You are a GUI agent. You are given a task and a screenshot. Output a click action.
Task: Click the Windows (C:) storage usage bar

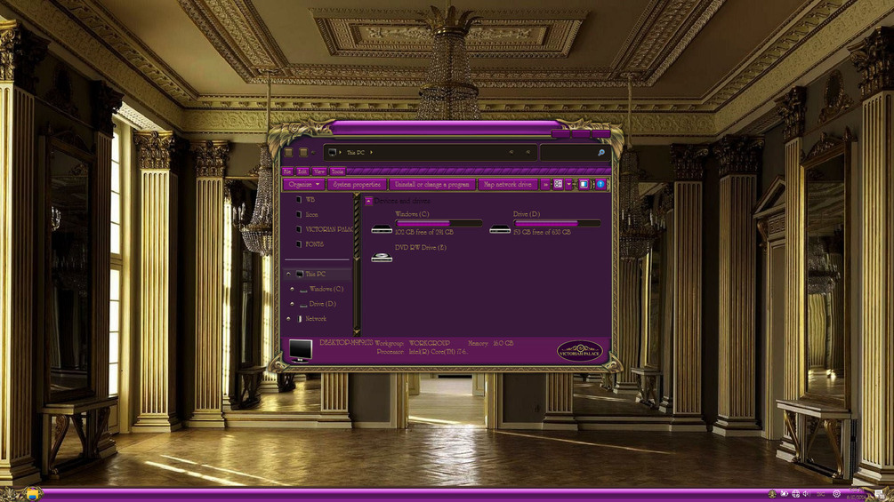tap(439, 223)
